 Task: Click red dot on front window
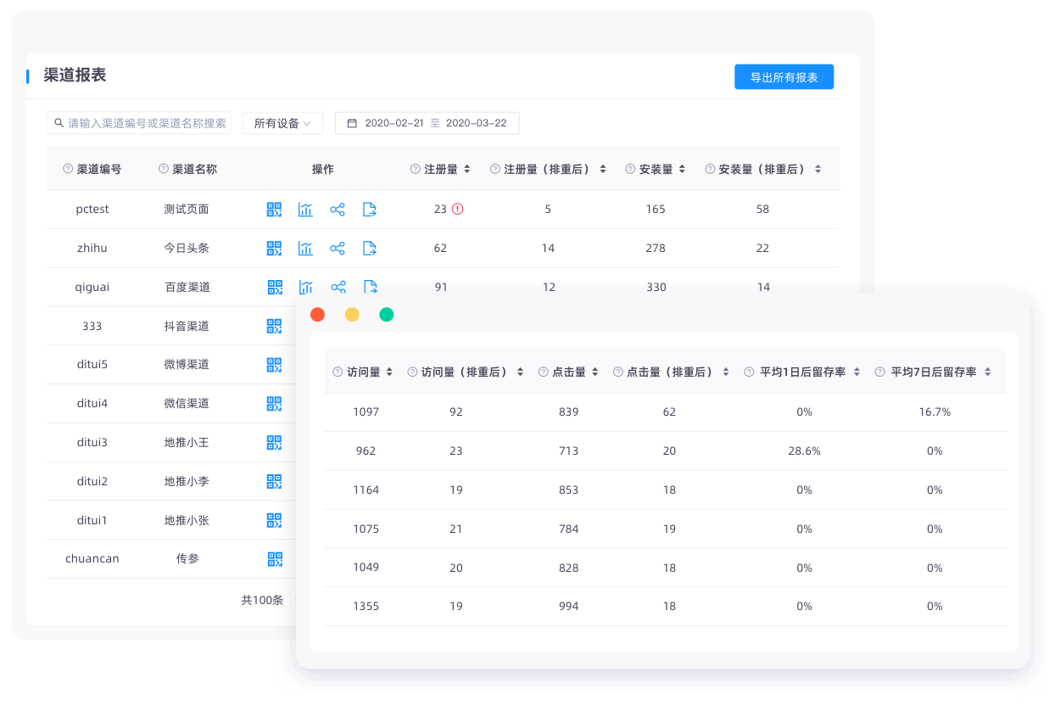click(x=318, y=315)
